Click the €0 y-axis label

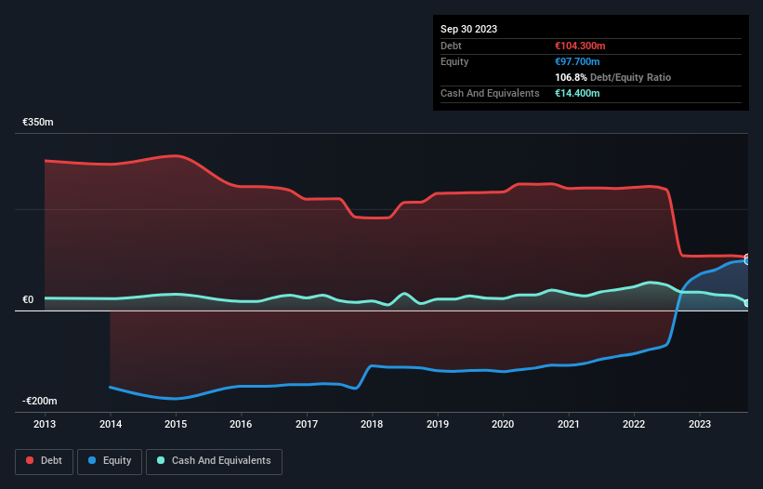[28, 299]
